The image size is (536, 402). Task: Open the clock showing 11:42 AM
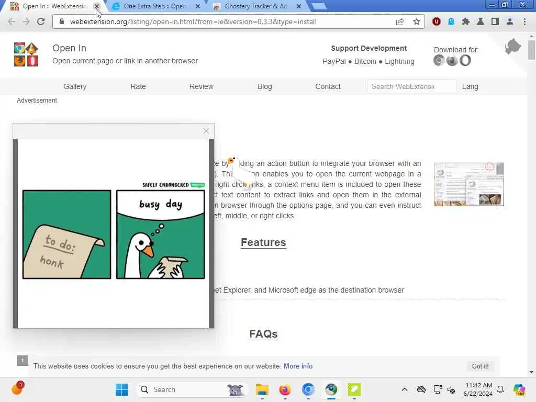pos(478,389)
